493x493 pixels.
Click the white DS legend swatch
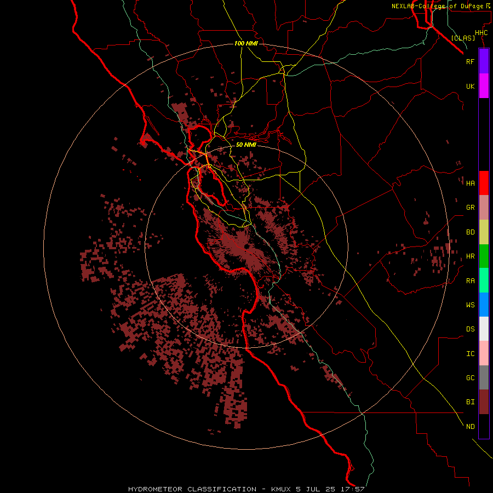tap(484, 329)
